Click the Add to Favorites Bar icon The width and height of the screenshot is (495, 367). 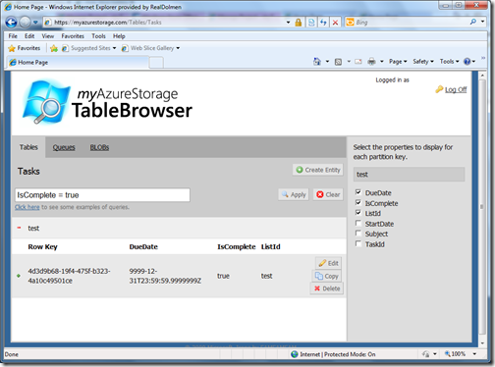pos(54,48)
